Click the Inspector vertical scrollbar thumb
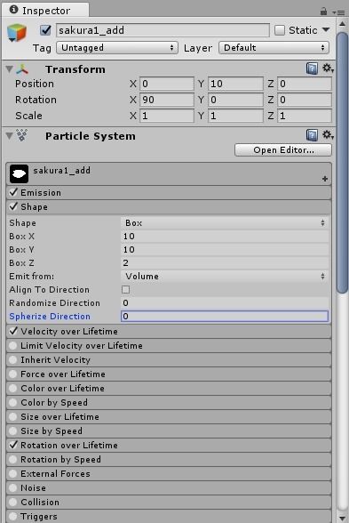The image size is (349, 523). [x=342, y=163]
